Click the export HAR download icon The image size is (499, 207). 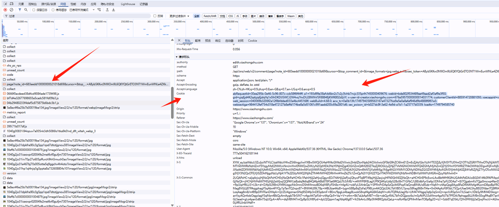point(113,10)
